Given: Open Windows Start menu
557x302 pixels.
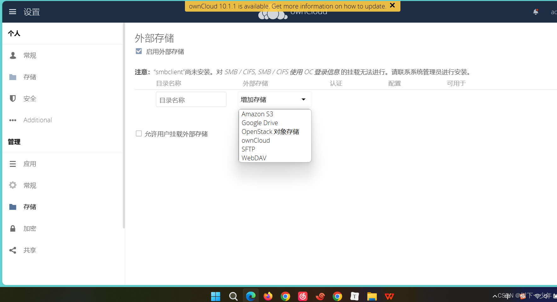Looking at the screenshot, I should pyautogui.click(x=216, y=296).
